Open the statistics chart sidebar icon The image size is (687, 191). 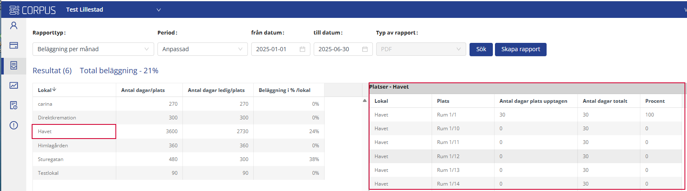(x=14, y=85)
